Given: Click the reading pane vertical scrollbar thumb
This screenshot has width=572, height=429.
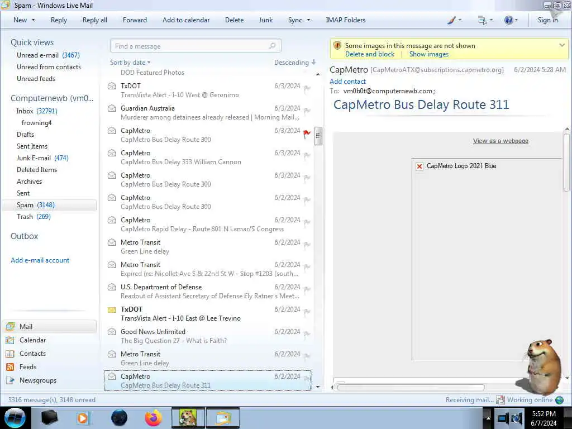Looking at the screenshot, I should coord(566,163).
